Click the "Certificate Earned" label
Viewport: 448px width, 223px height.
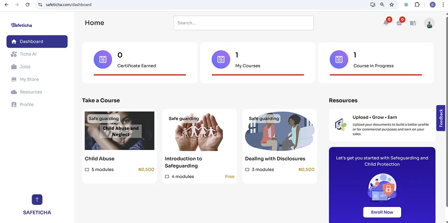tap(137, 65)
